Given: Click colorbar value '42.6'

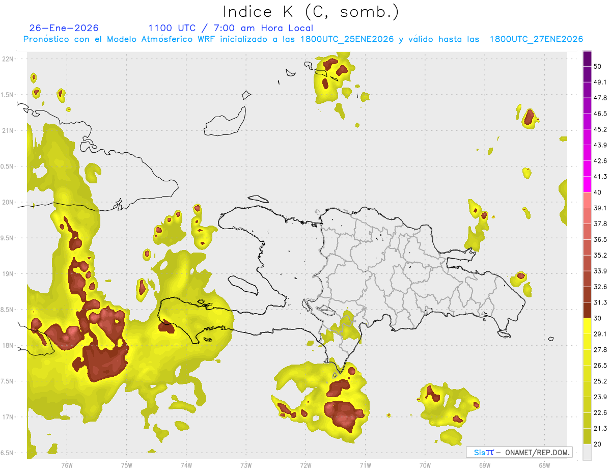Looking at the screenshot, I should (600, 161).
